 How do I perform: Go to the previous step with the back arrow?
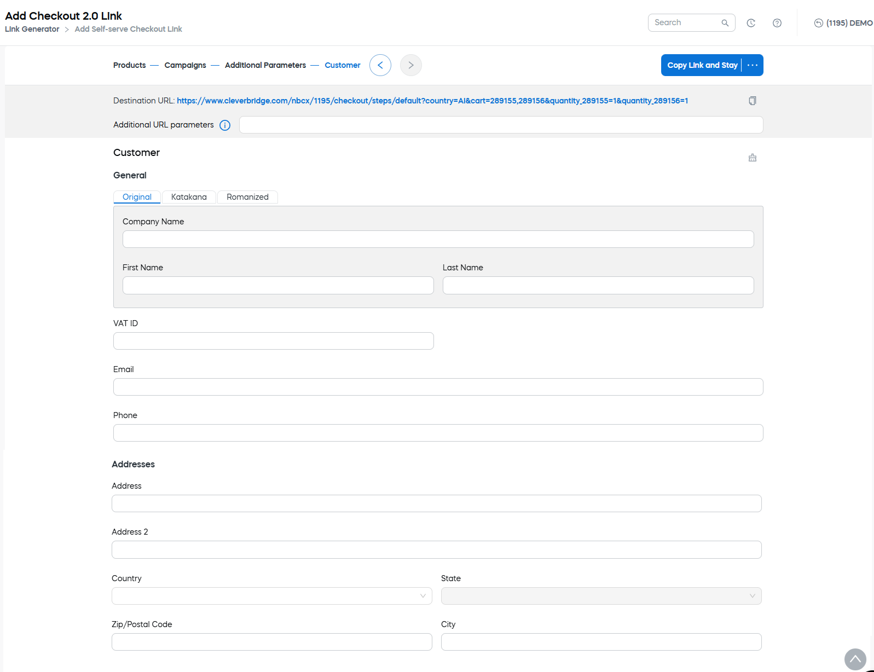[380, 65]
